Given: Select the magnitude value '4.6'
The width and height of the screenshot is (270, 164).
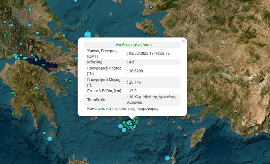Looking at the screenshot, I should click(131, 62).
